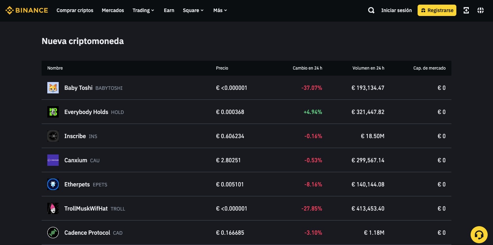Image resolution: width=493 pixels, height=245 pixels.
Task: Open the search magnifier icon
Action: coord(371,10)
